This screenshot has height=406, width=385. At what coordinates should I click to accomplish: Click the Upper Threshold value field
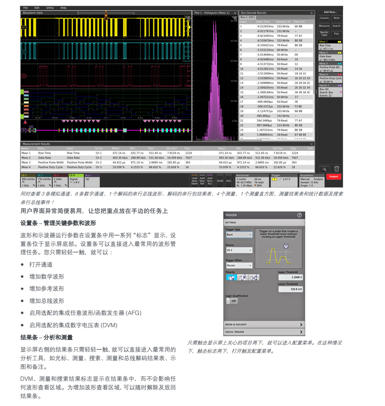click(x=291, y=277)
